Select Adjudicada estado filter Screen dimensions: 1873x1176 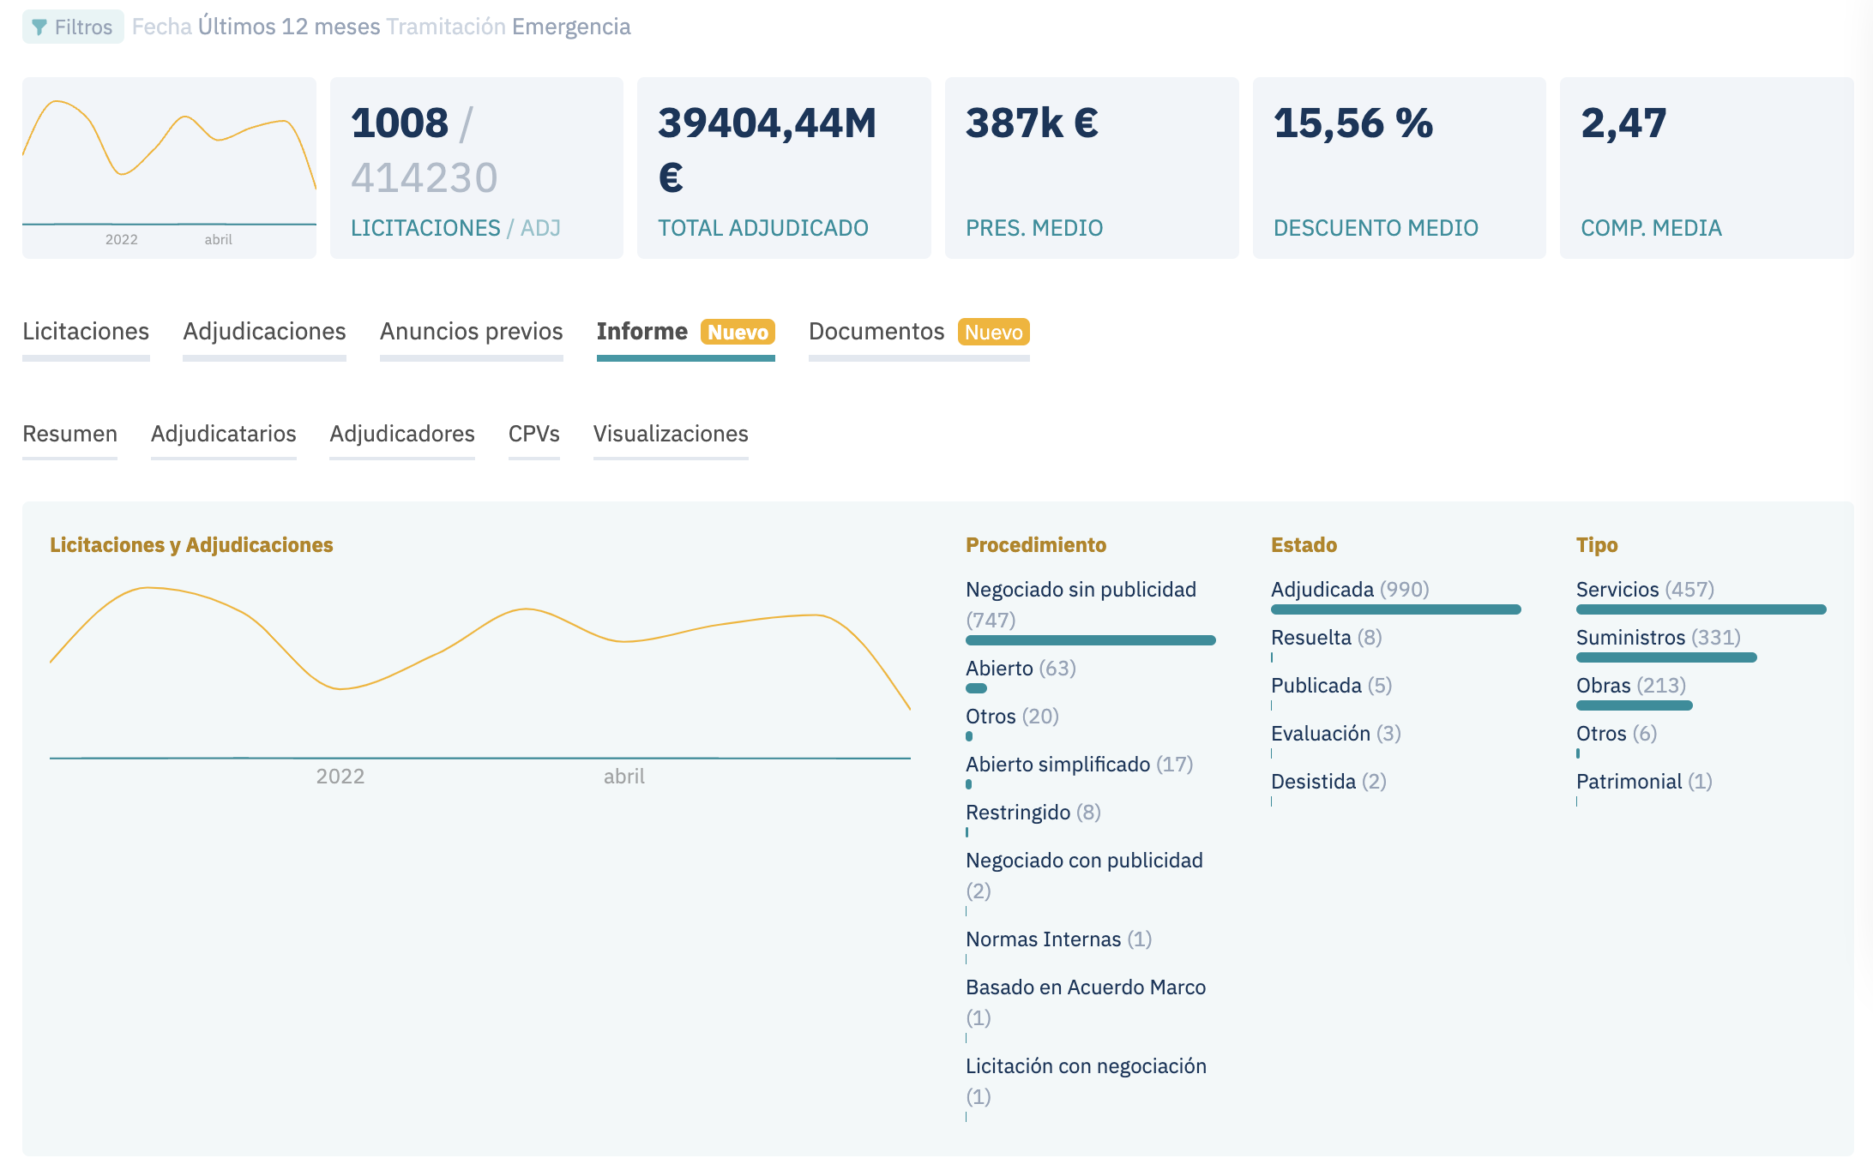coord(1349,590)
